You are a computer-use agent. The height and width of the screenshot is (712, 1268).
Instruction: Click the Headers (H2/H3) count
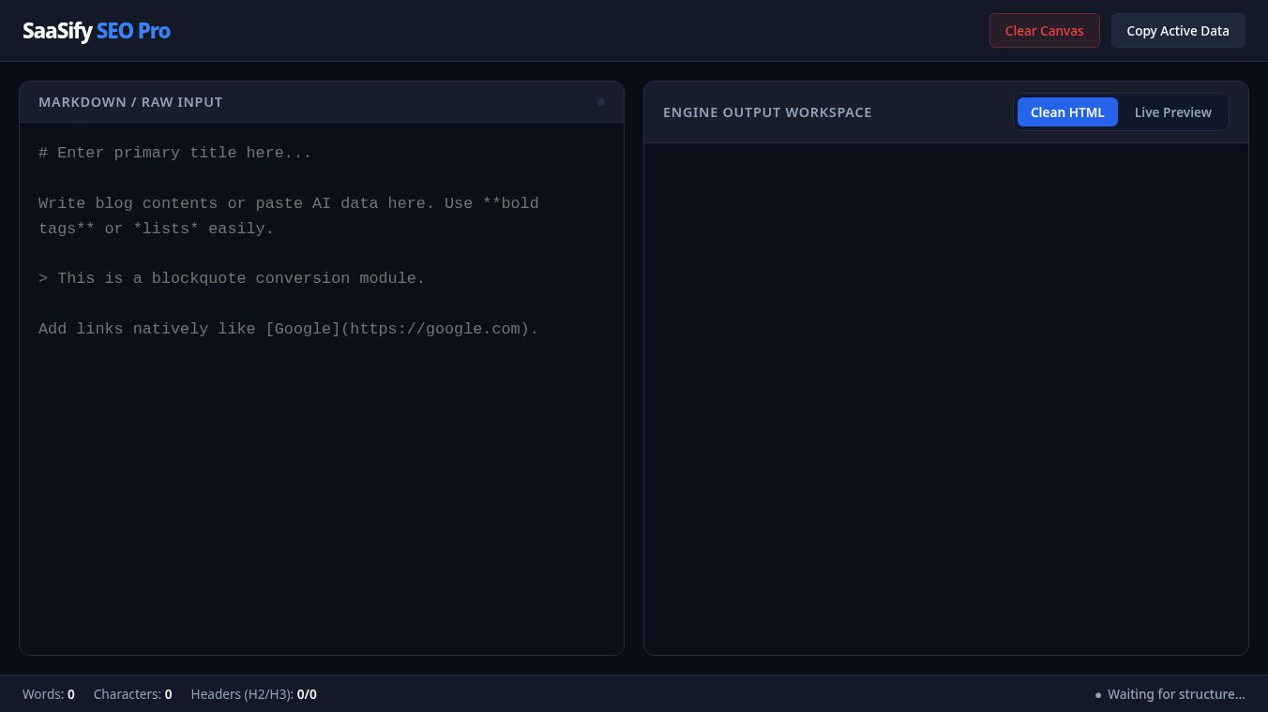click(253, 694)
